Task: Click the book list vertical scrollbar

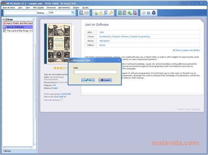Action: [34, 82]
